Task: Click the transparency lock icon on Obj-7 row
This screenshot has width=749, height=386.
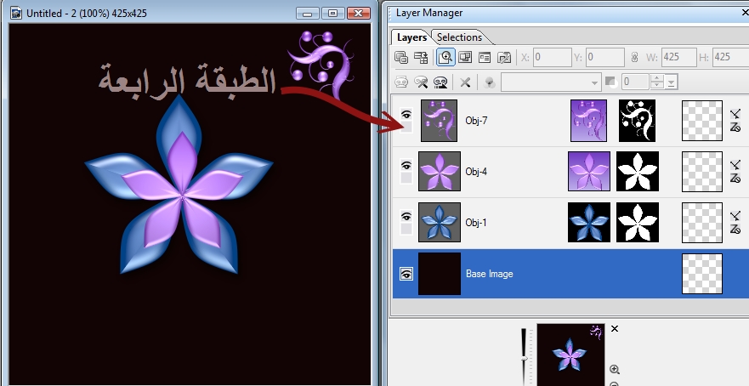Action: [736, 128]
